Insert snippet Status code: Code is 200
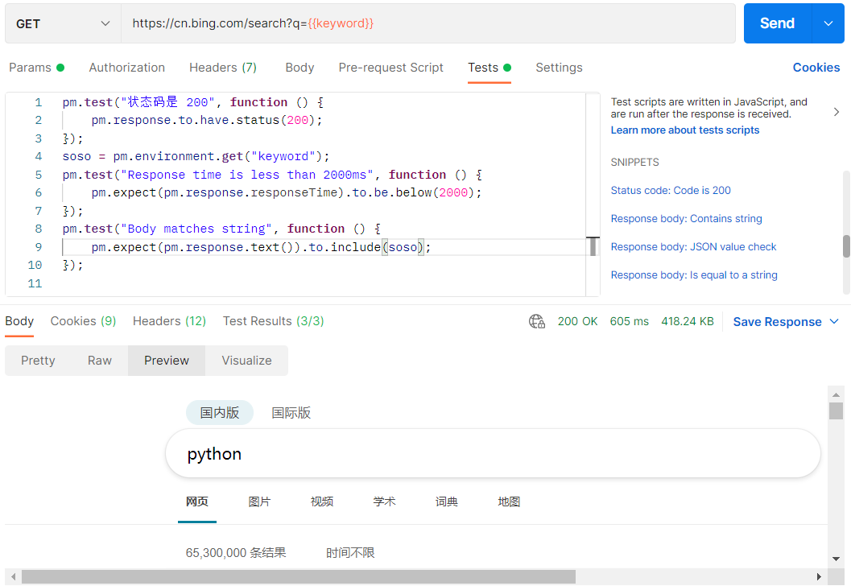851x586 pixels. click(x=671, y=191)
